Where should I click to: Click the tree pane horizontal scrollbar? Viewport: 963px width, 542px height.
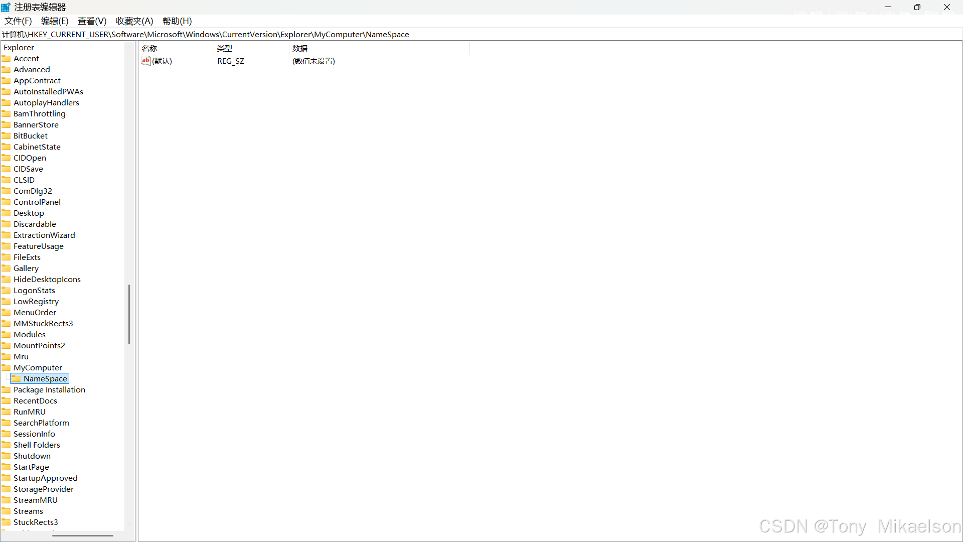(x=83, y=535)
